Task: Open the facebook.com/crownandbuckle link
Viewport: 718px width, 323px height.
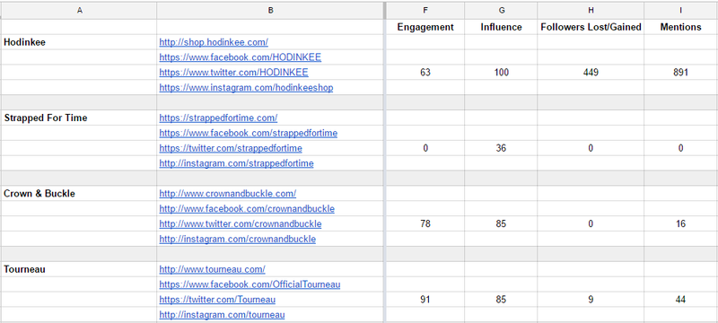Action: tap(247, 209)
